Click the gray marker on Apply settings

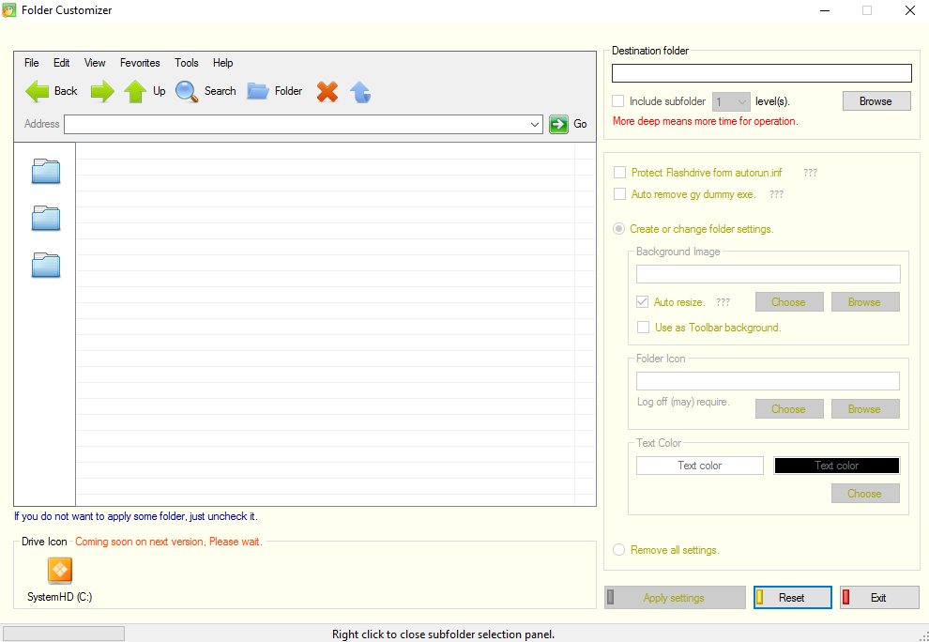pyautogui.click(x=611, y=597)
